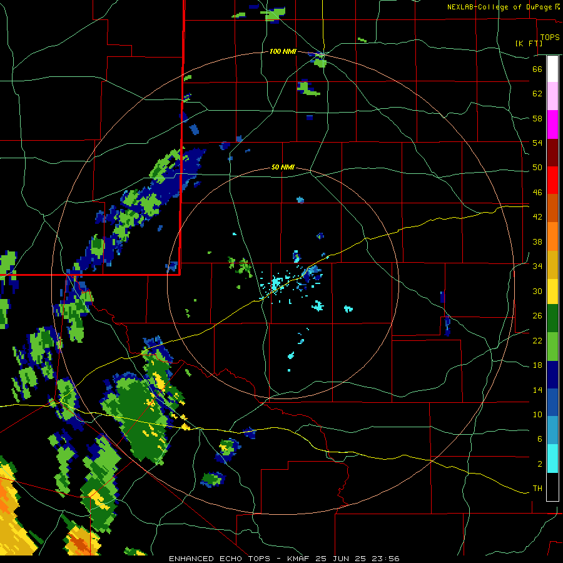Click the "18" scale value
The image size is (563, 563).
tap(537, 365)
